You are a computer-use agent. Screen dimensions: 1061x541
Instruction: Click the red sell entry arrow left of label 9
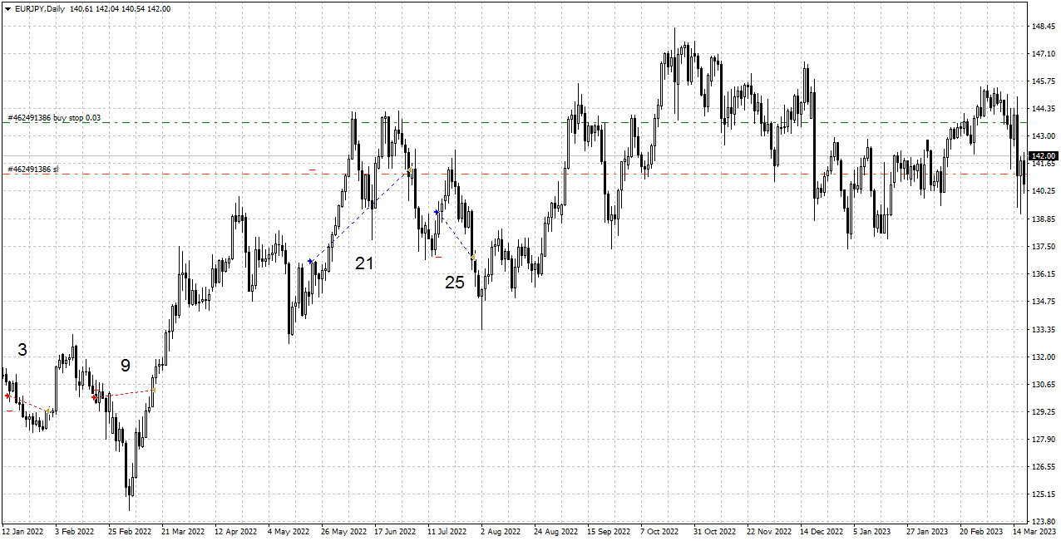tap(95, 398)
